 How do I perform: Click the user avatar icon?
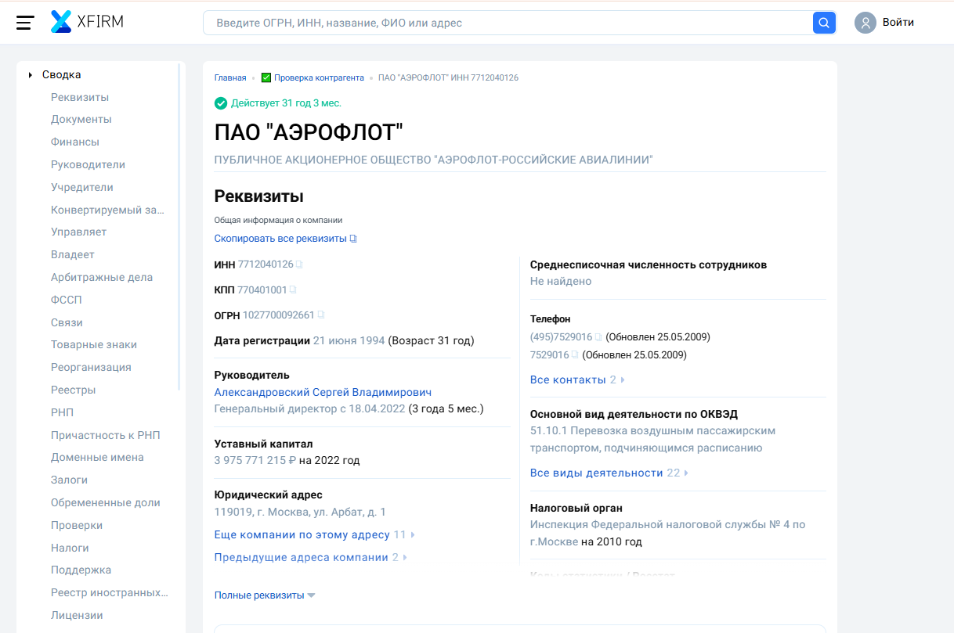pyautogui.click(x=865, y=23)
